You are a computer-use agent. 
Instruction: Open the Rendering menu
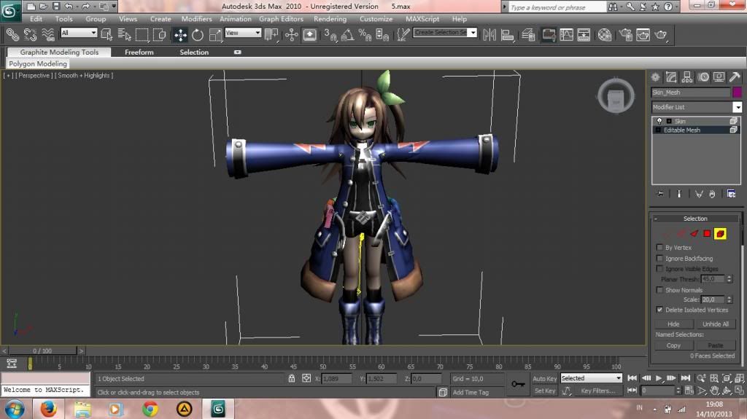tap(330, 19)
